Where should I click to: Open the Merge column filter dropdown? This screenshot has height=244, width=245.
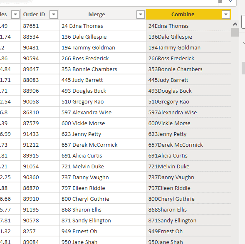[x=141, y=15]
